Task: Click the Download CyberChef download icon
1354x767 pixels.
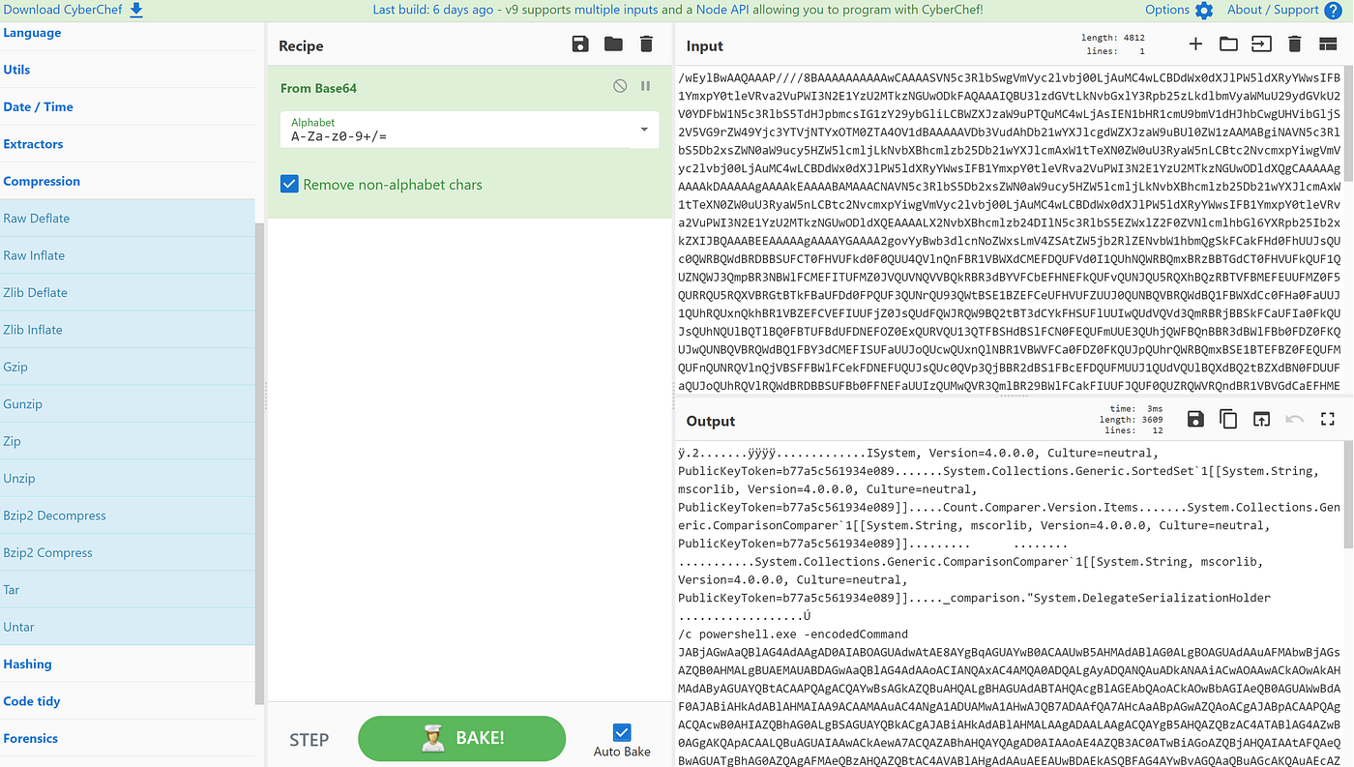Action: (136, 10)
